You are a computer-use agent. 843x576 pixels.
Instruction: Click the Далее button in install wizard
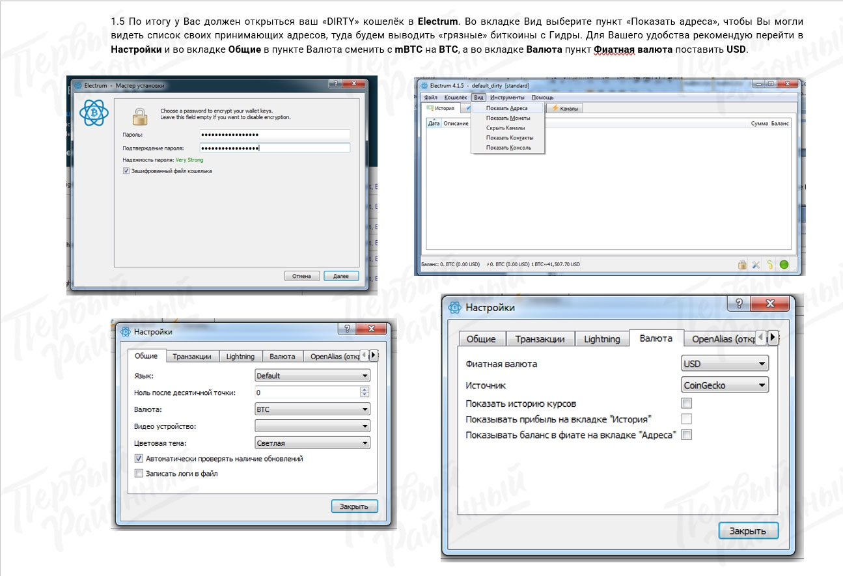click(x=341, y=276)
